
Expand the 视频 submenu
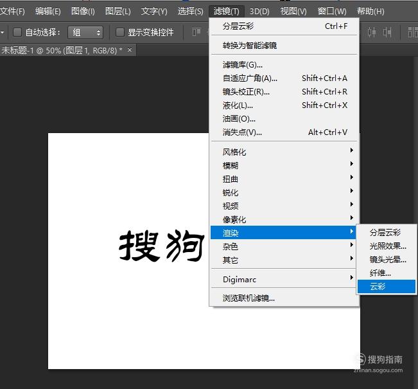click(x=284, y=206)
